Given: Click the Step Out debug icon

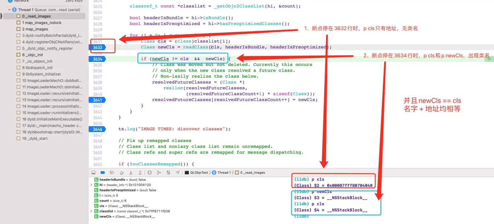Looking at the screenshot, I should click(140, 172).
